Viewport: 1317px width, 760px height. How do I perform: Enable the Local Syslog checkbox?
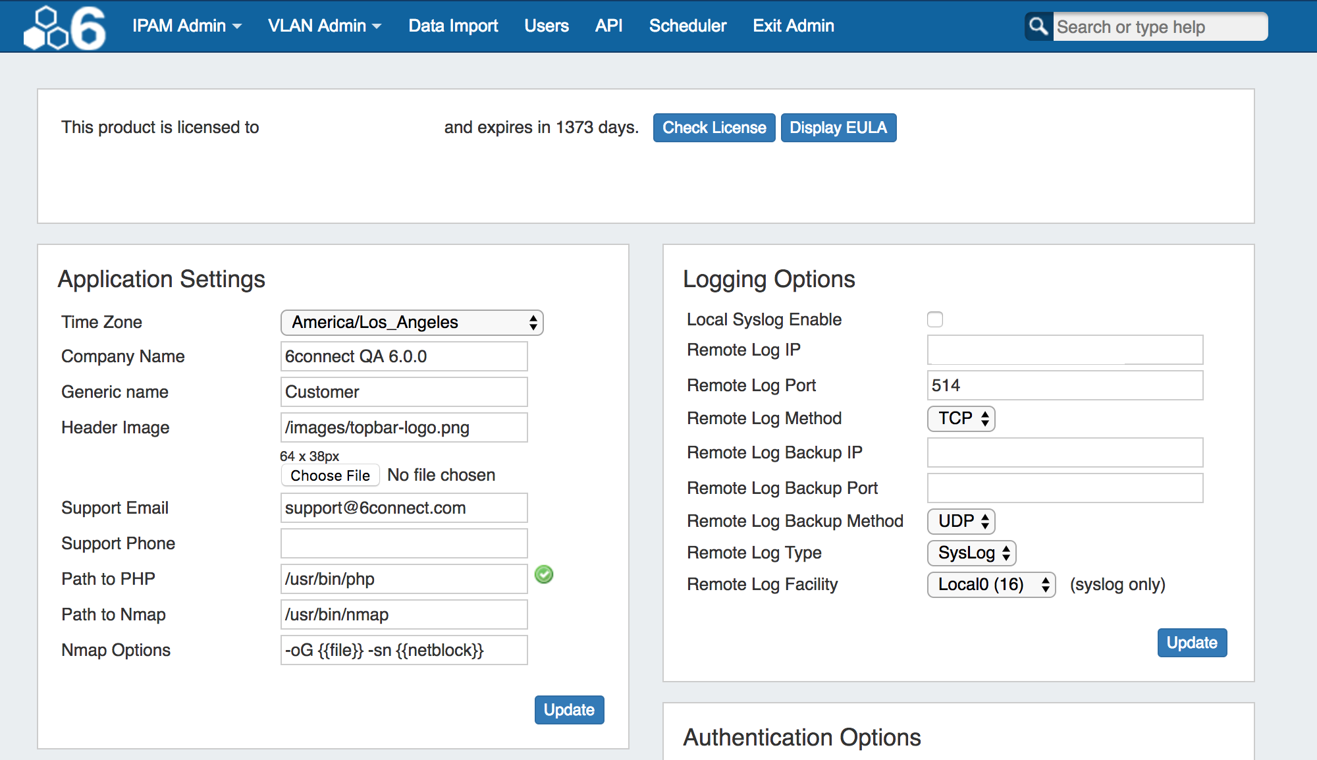[934, 319]
